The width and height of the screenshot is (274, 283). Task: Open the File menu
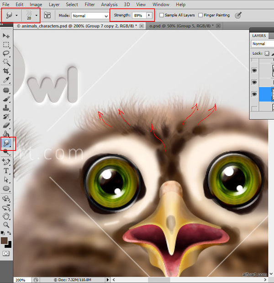[x=6, y=5]
